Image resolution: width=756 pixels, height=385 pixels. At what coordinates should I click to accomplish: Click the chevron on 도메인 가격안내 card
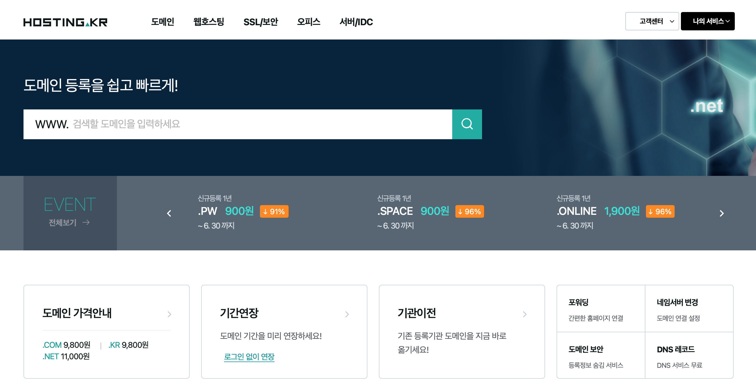click(x=169, y=314)
